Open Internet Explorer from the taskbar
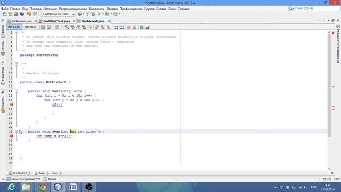341x192 pixels. click(x=11, y=187)
